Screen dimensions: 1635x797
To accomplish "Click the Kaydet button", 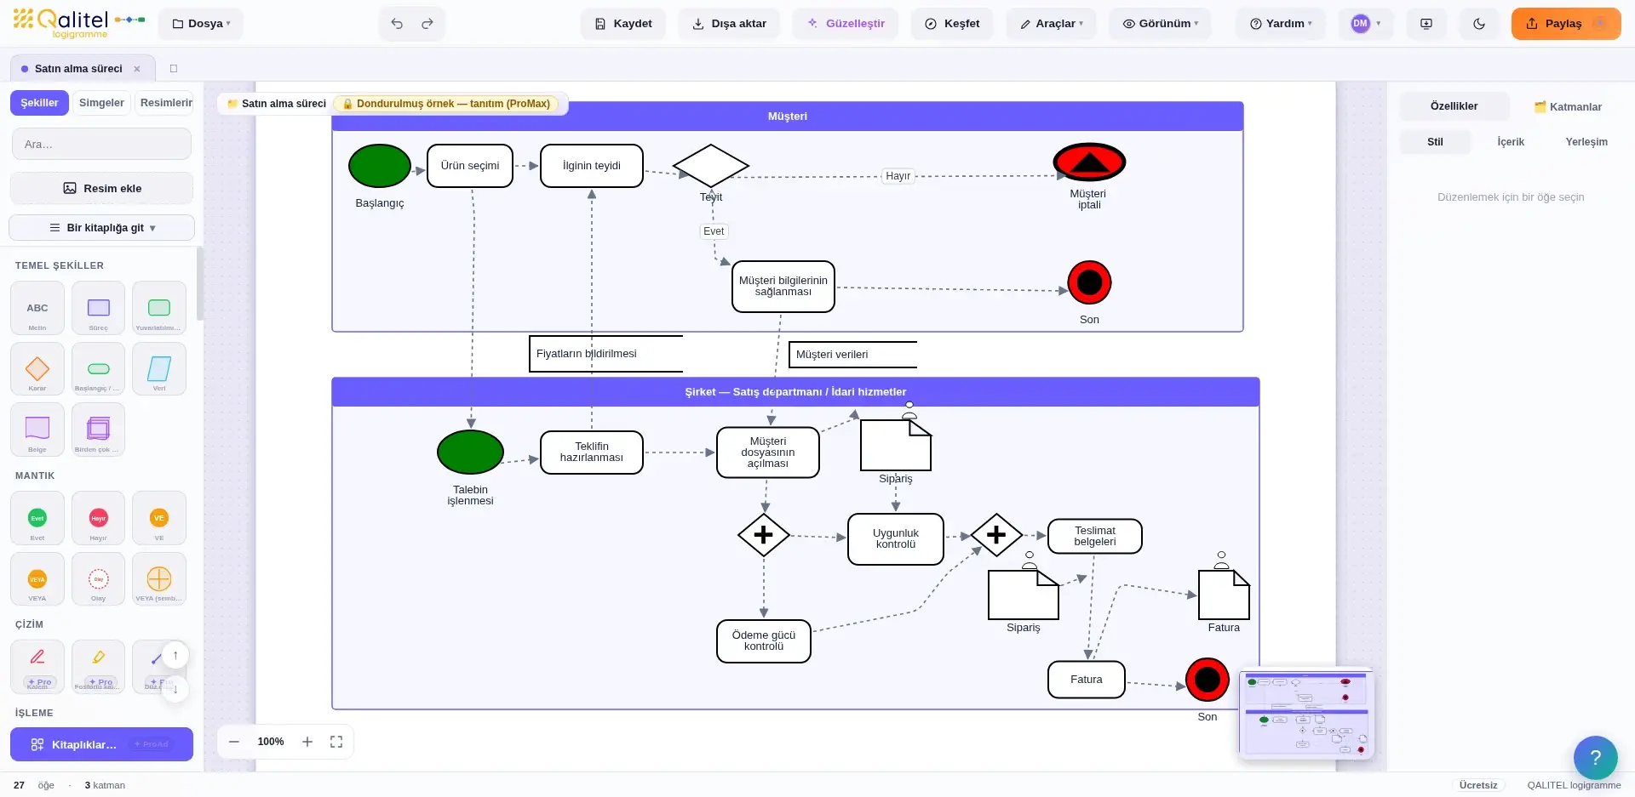I will (624, 24).
